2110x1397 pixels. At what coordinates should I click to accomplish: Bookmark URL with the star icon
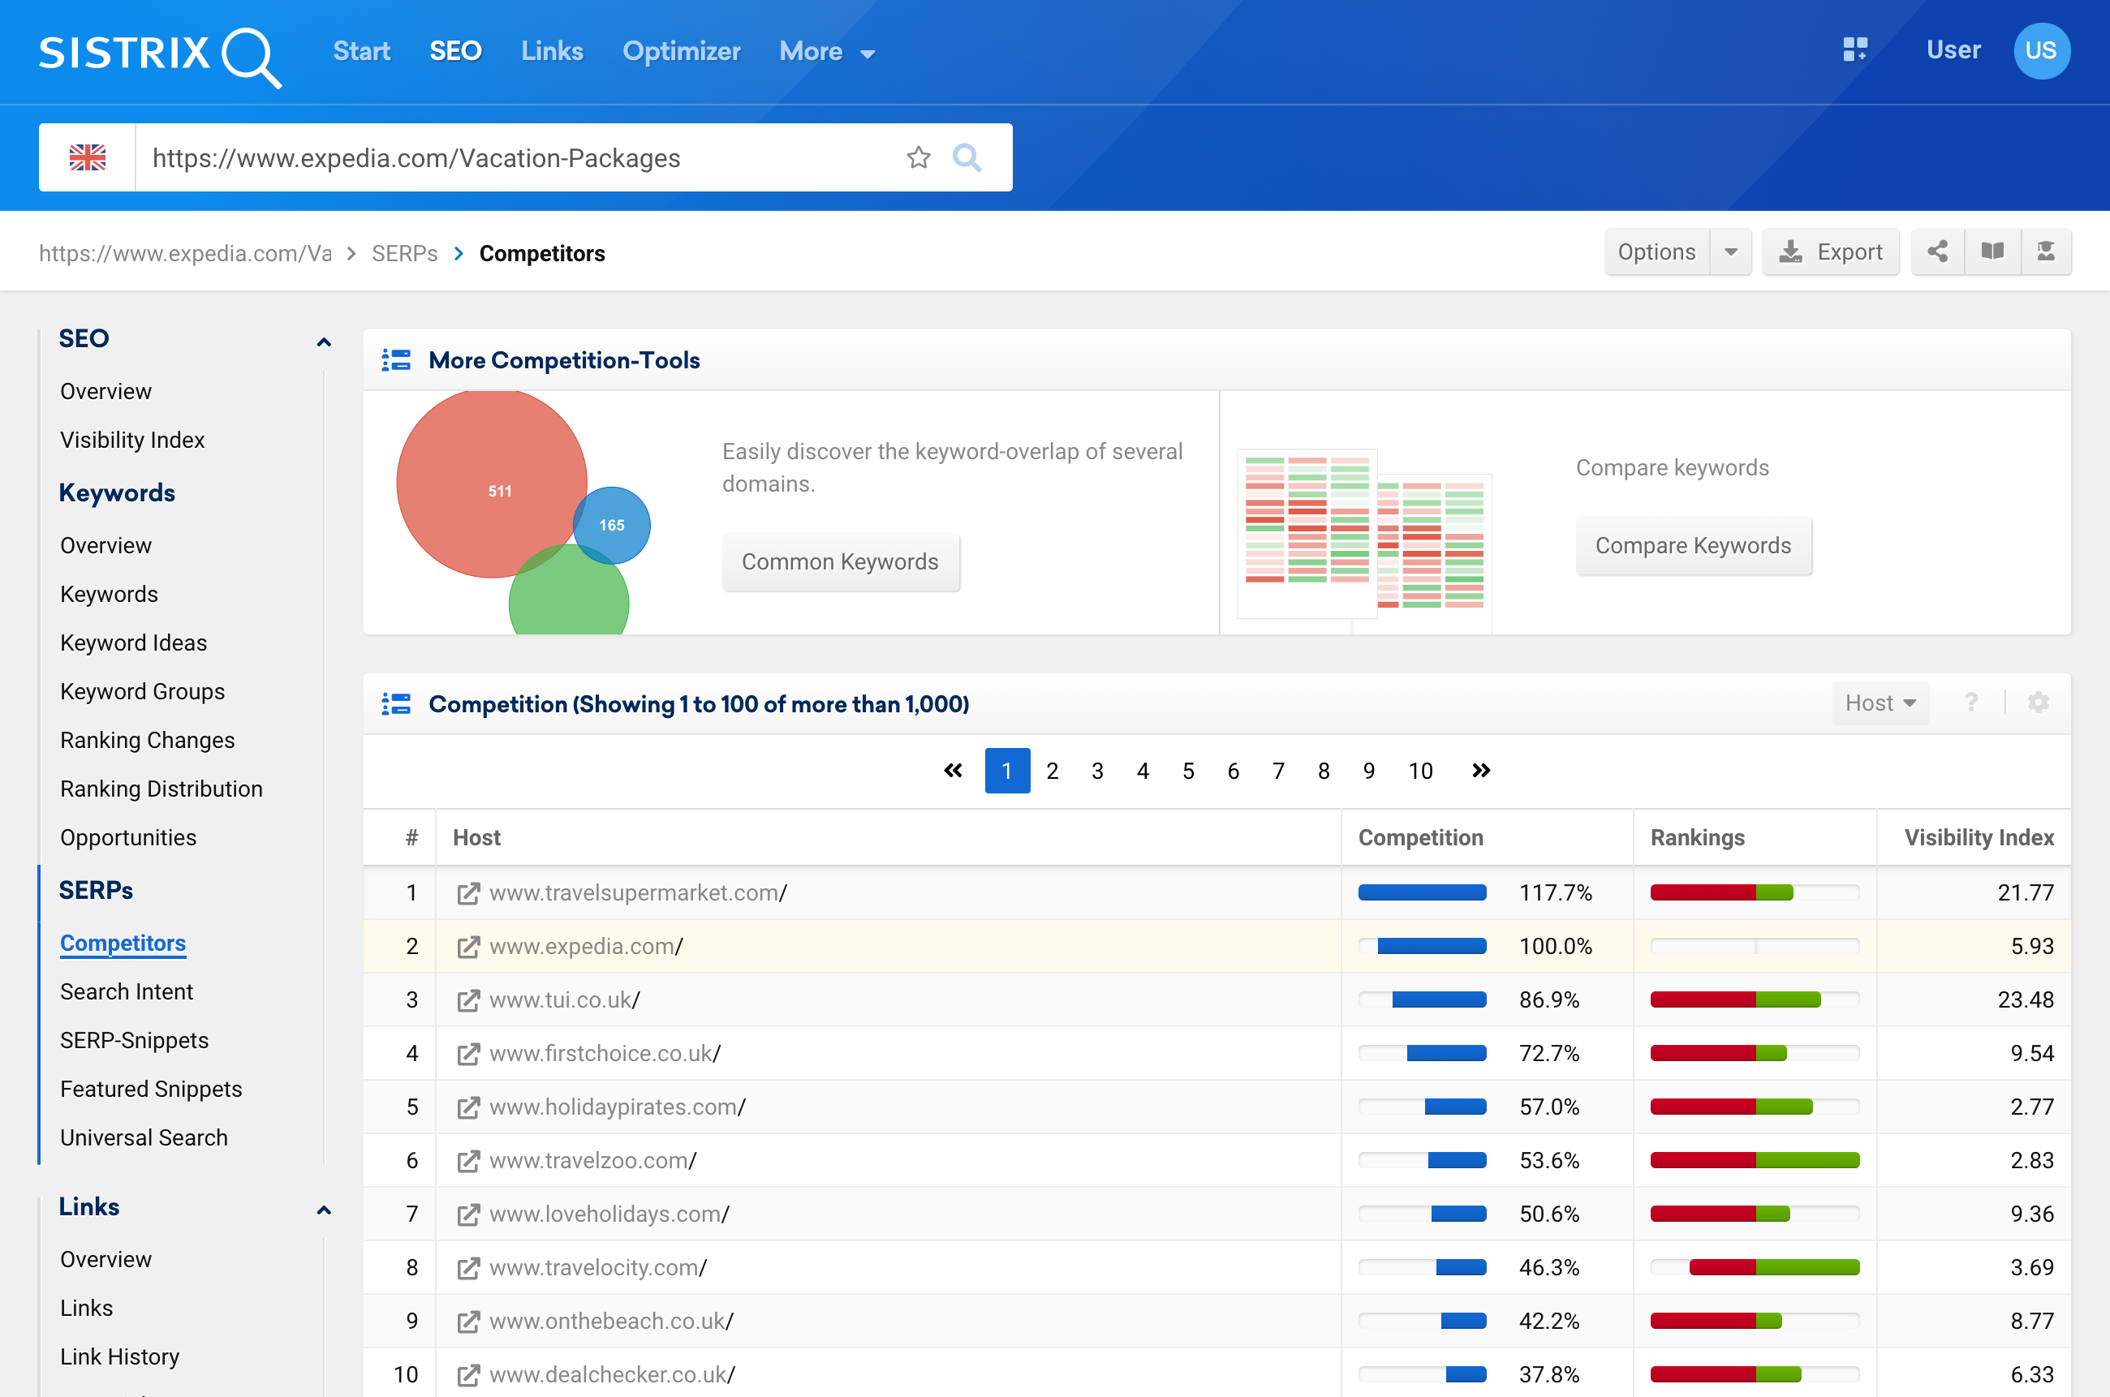point(919,157)
